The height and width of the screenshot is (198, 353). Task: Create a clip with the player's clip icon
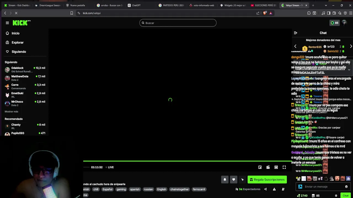pyautogui.click(x=268, y=167)
